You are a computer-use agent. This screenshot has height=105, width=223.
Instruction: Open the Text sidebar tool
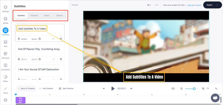[5, 44]
